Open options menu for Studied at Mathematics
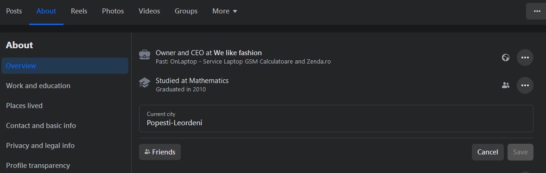The image size is (546, 173). click(525, 85)
